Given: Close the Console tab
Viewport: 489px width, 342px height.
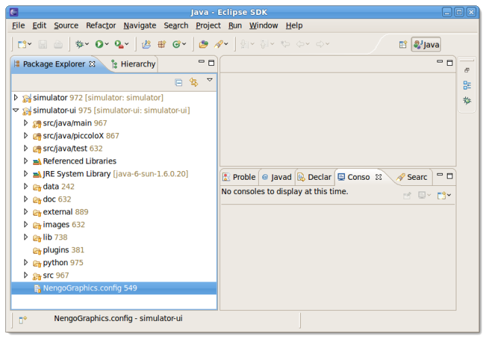Looking at the screenshot, I should [378, 177].
